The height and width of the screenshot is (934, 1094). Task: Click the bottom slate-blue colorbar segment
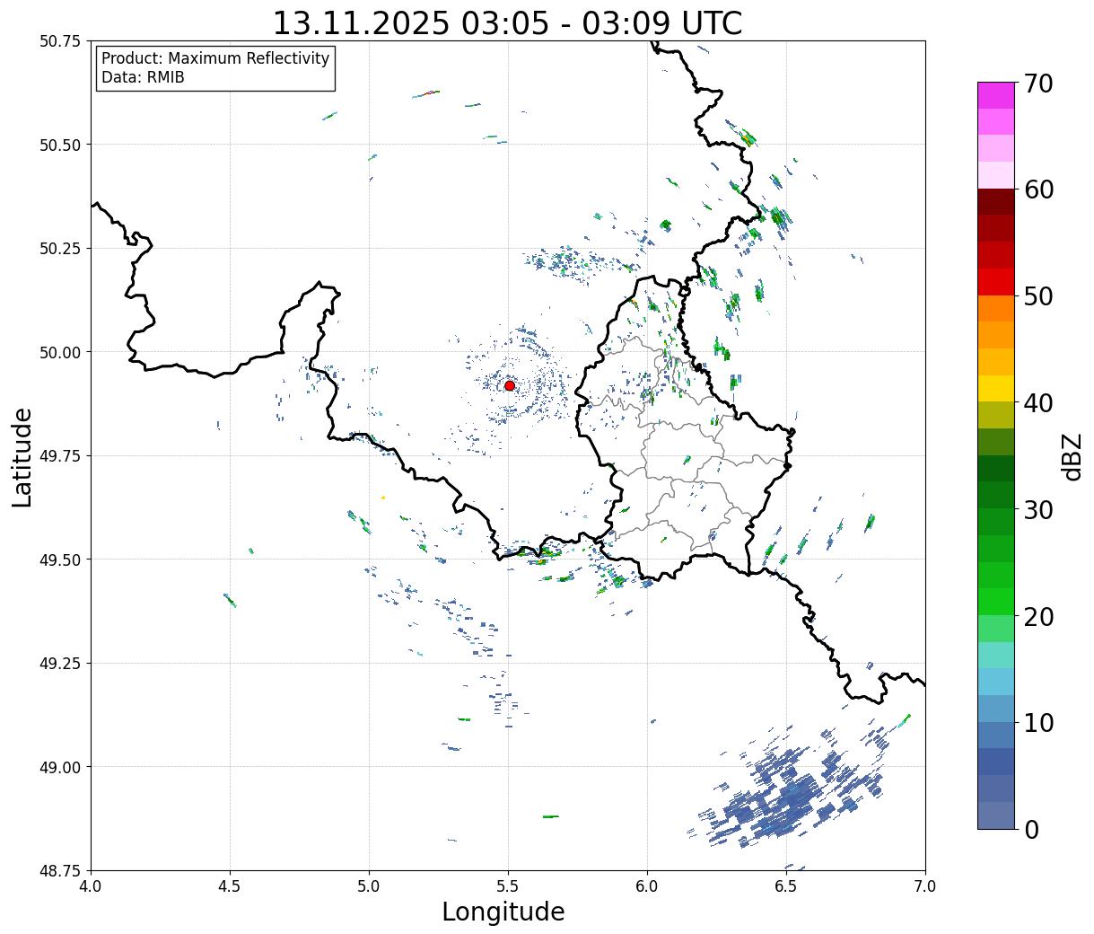(996, 815)
